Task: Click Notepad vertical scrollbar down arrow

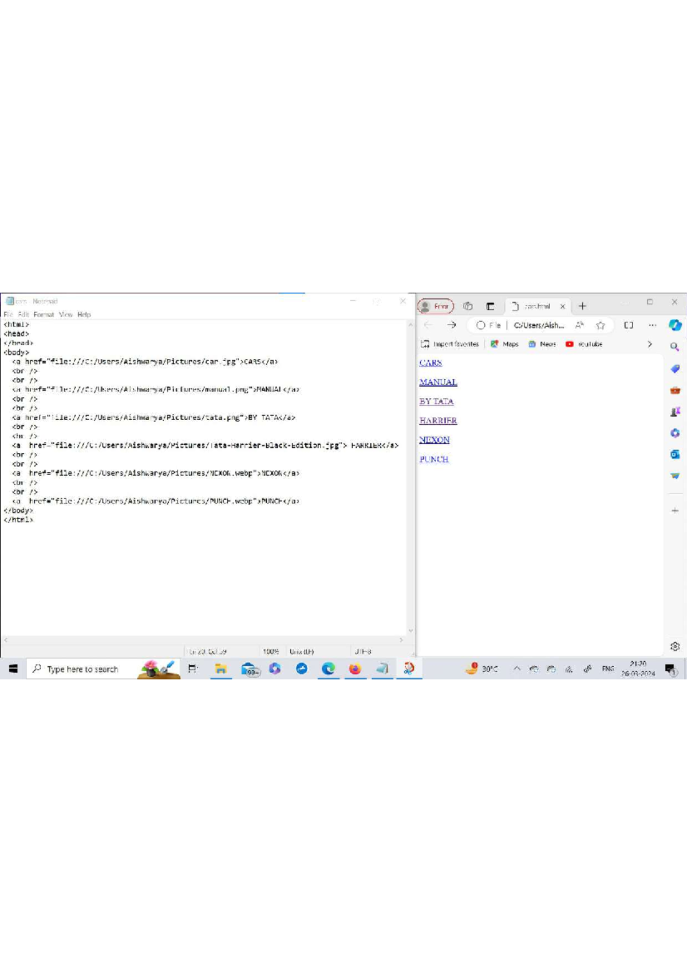Action: [410, 631]
